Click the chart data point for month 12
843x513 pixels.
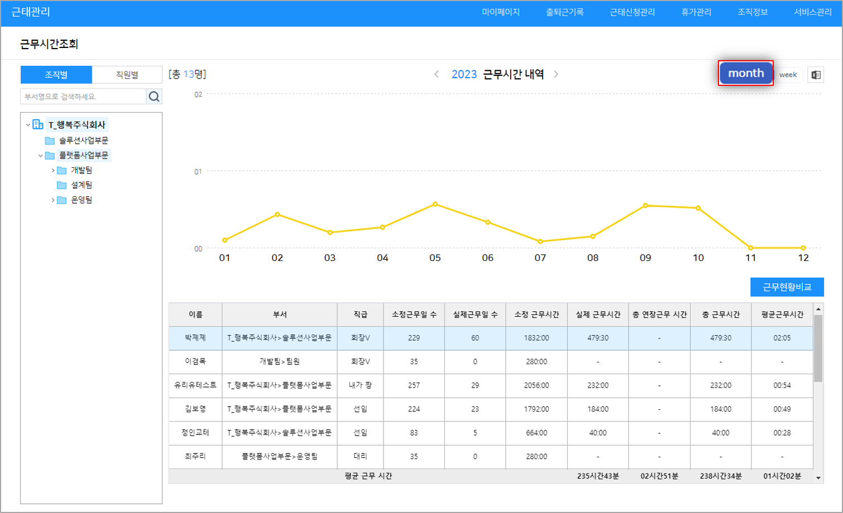click(x=803, y=248)
